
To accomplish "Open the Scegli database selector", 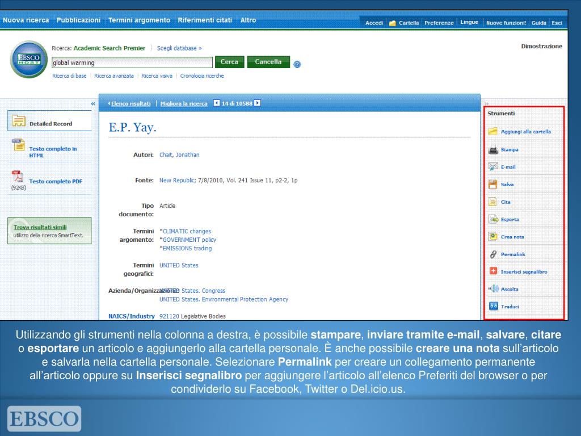I will point(179,48).
